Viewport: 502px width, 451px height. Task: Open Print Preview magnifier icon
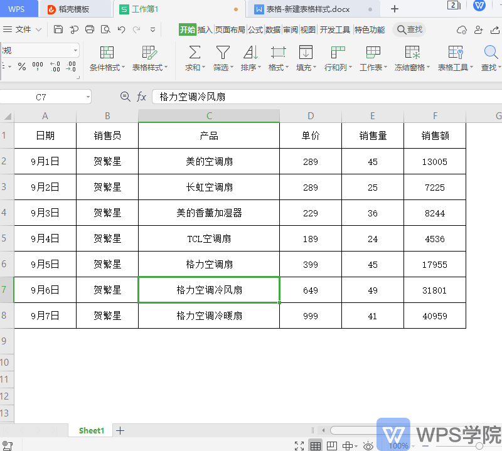pos(105,29)
